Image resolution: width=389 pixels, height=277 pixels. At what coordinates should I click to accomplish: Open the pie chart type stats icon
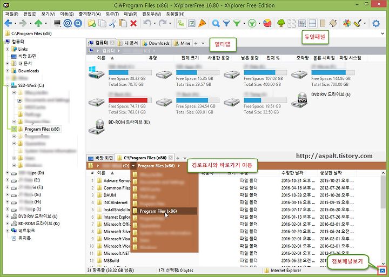click(x=267, y=24)
